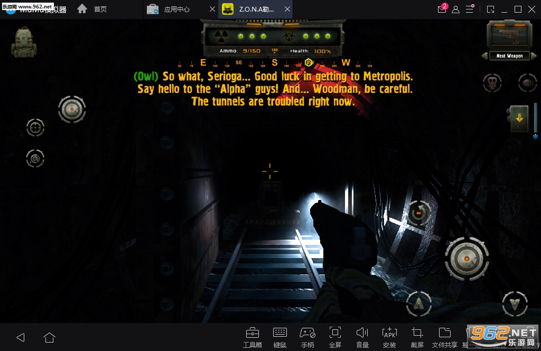Switch to previous weapon with left arrow
This screenshot has width=541, height=351.
click(x=485, y=56)
